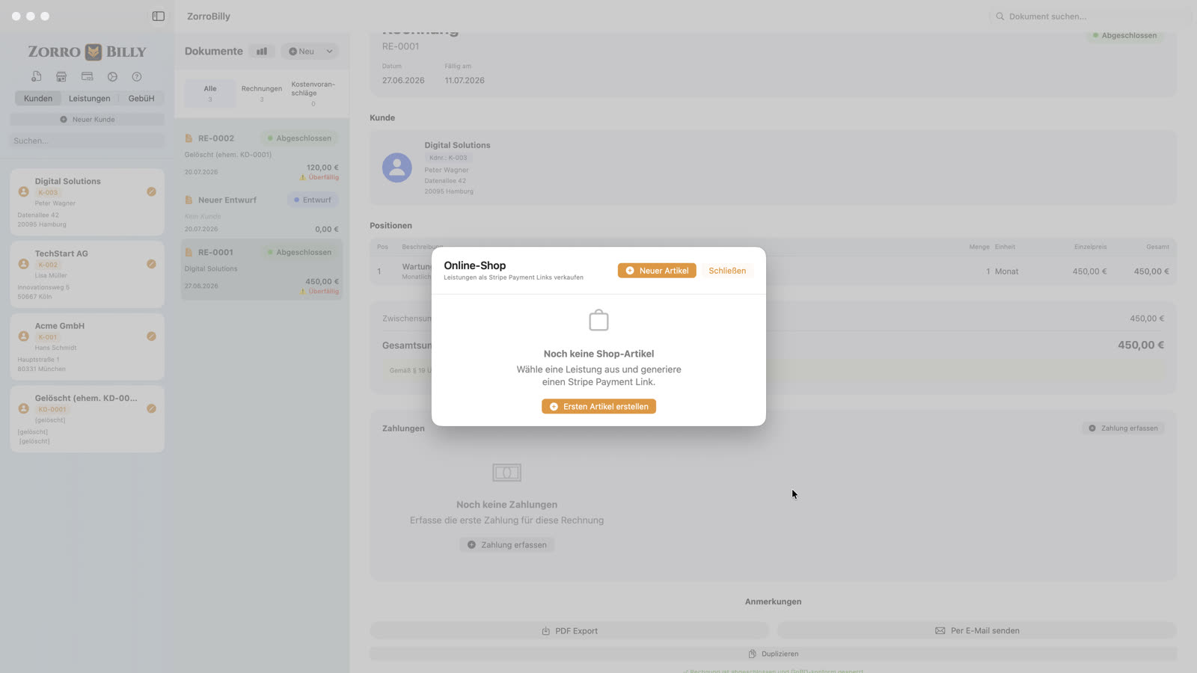
Task: Switch to the GebüH tab
Action: point(141,98)
